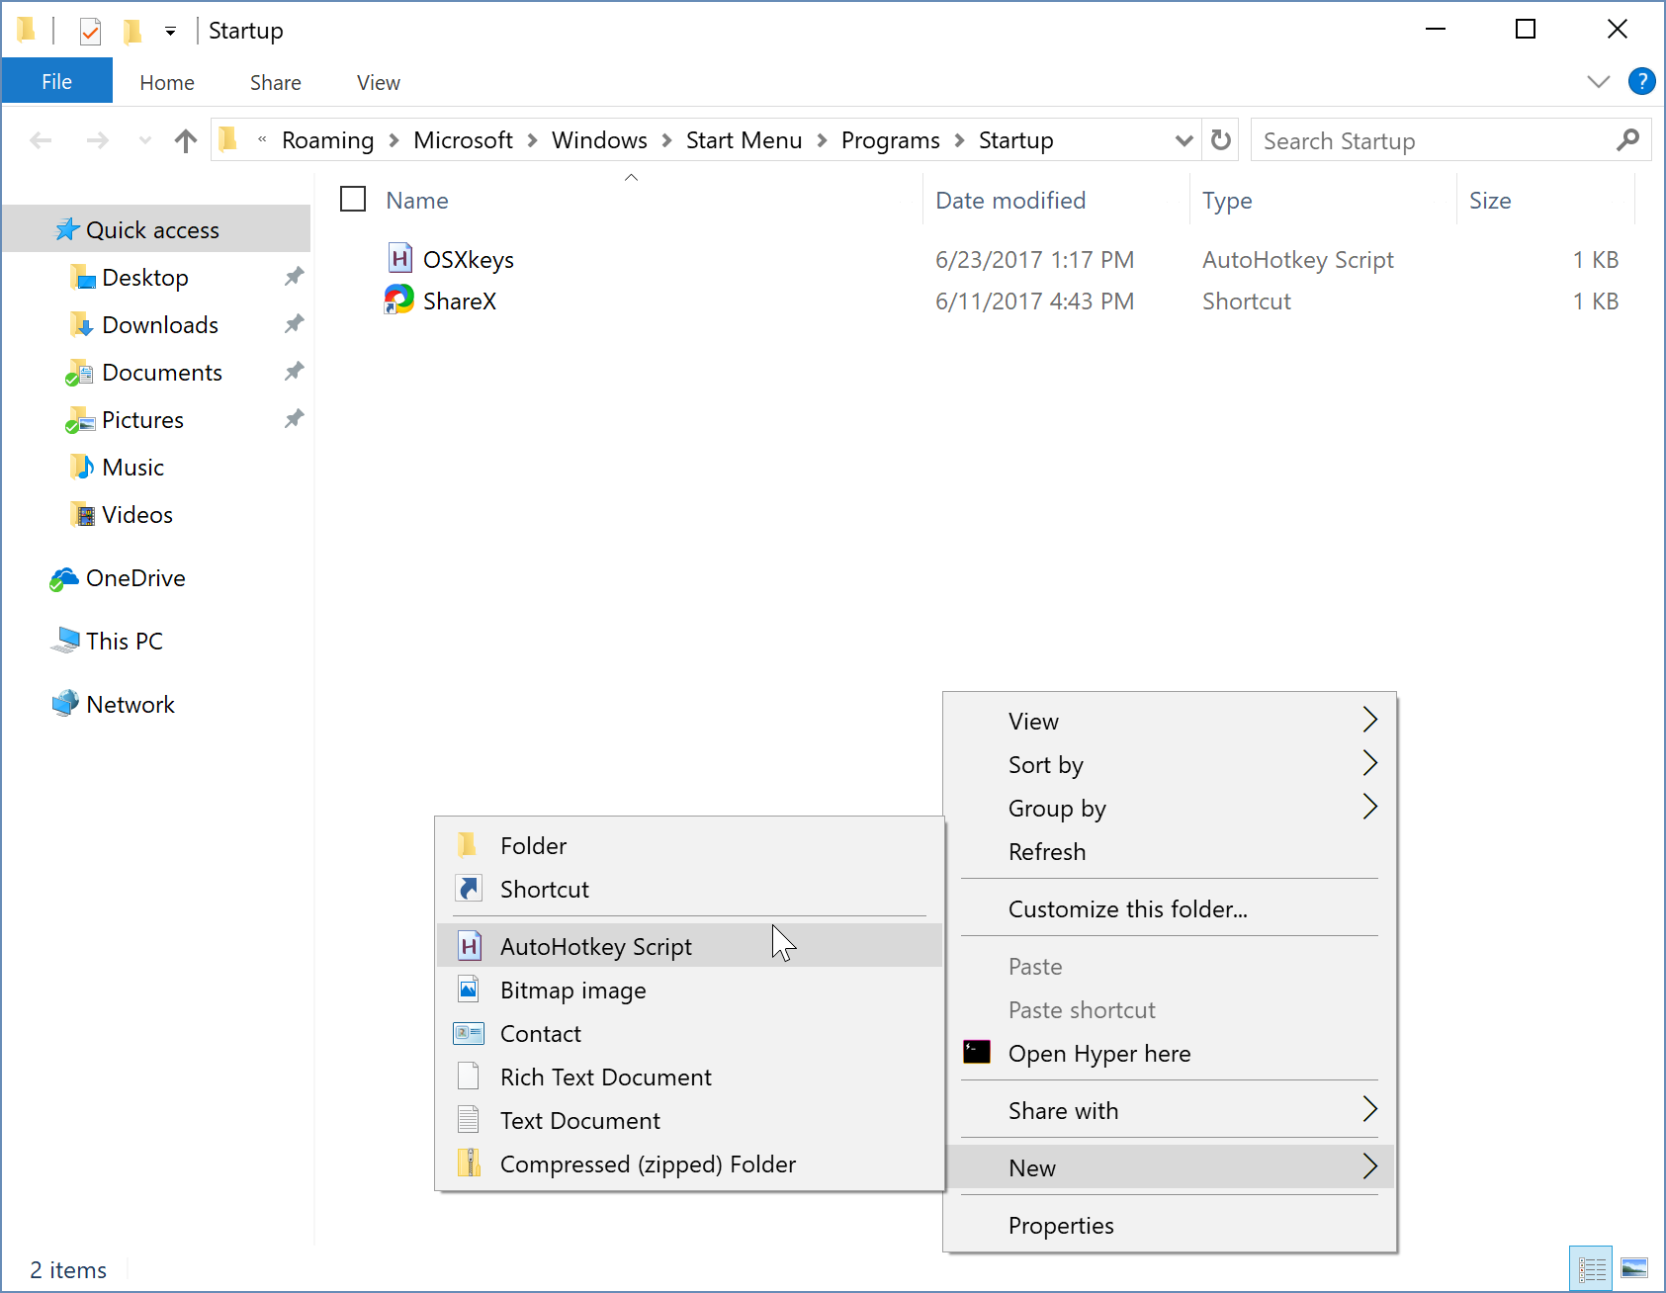
Task: Click the Music folder icon in sidebar
Action: point(83,467)
